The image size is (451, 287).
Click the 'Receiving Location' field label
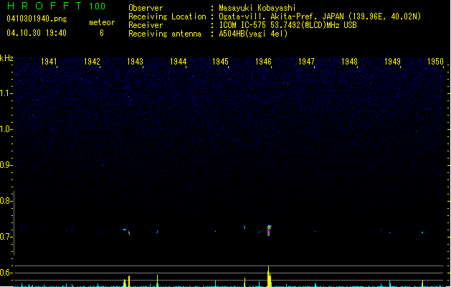(x=167, y=17)
